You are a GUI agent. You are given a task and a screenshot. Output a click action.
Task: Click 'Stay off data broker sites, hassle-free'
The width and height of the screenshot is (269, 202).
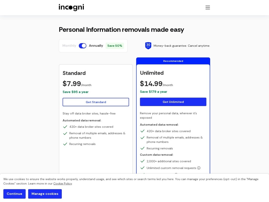coord(89,113)
